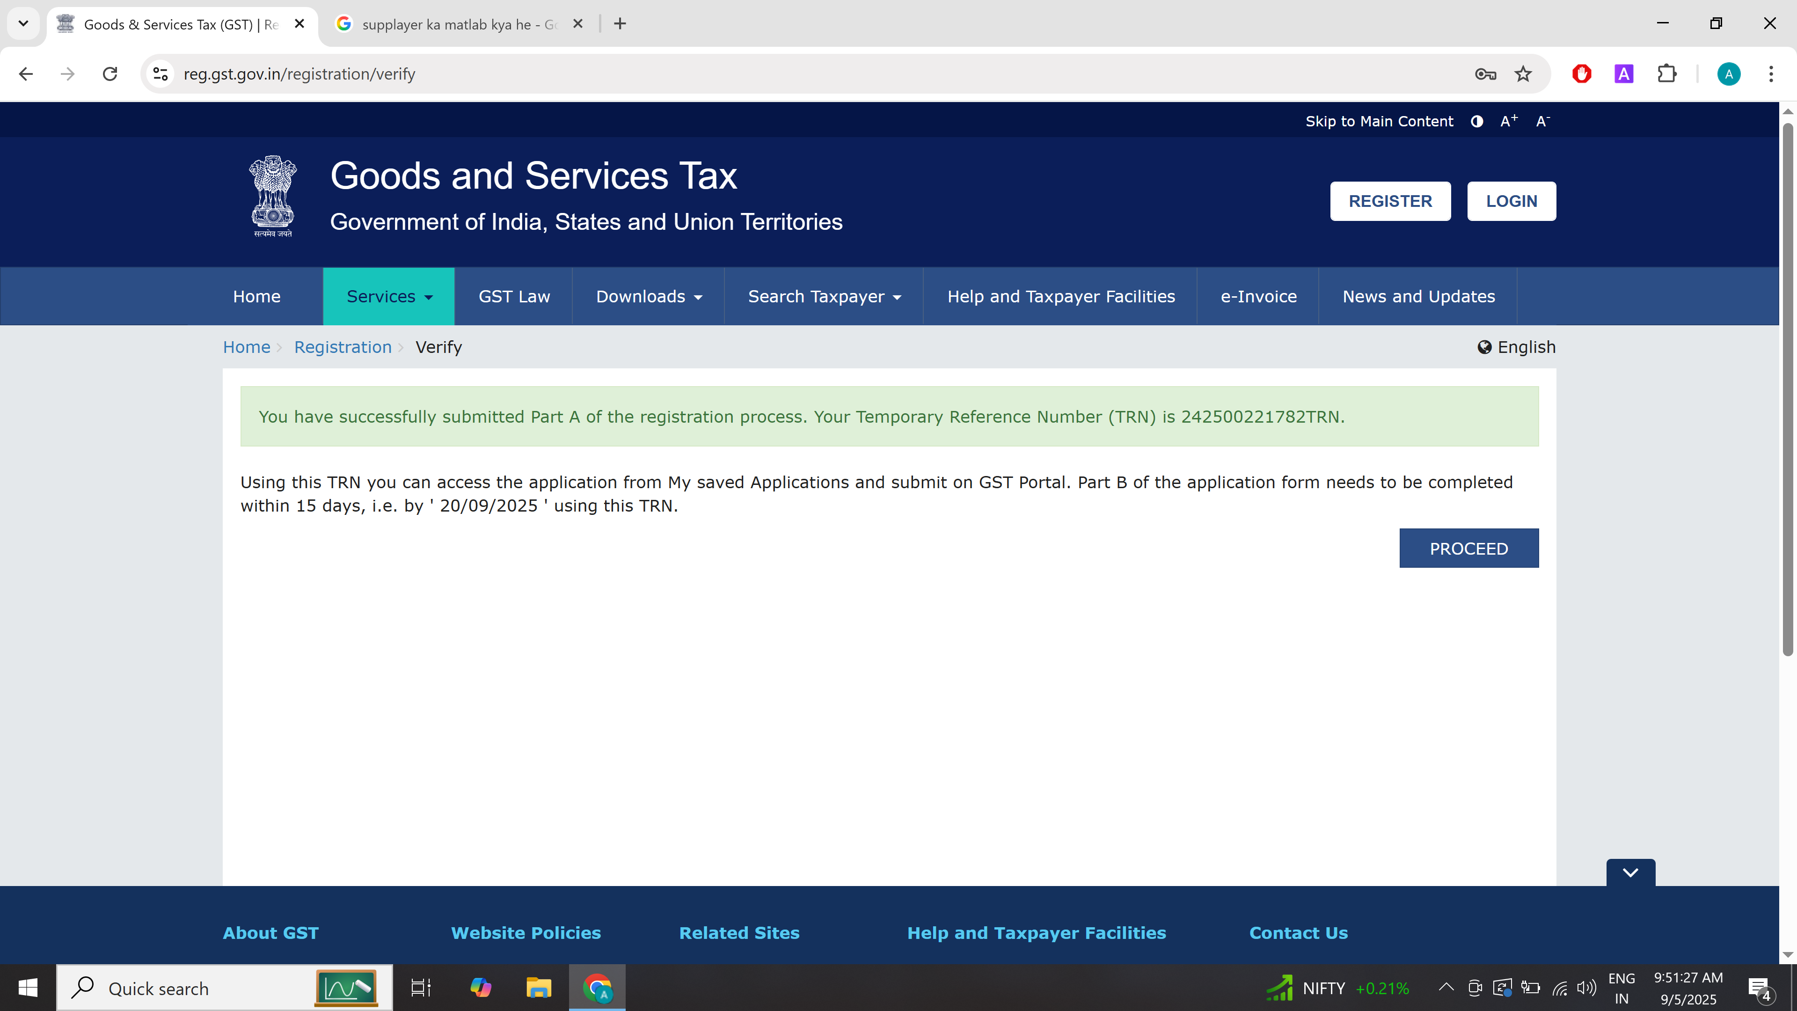Image resolution: width=1797 pixels, height=1011 pixels.
Task: Switch to the supplayer ka matlab tab
Action: (457, 24)
